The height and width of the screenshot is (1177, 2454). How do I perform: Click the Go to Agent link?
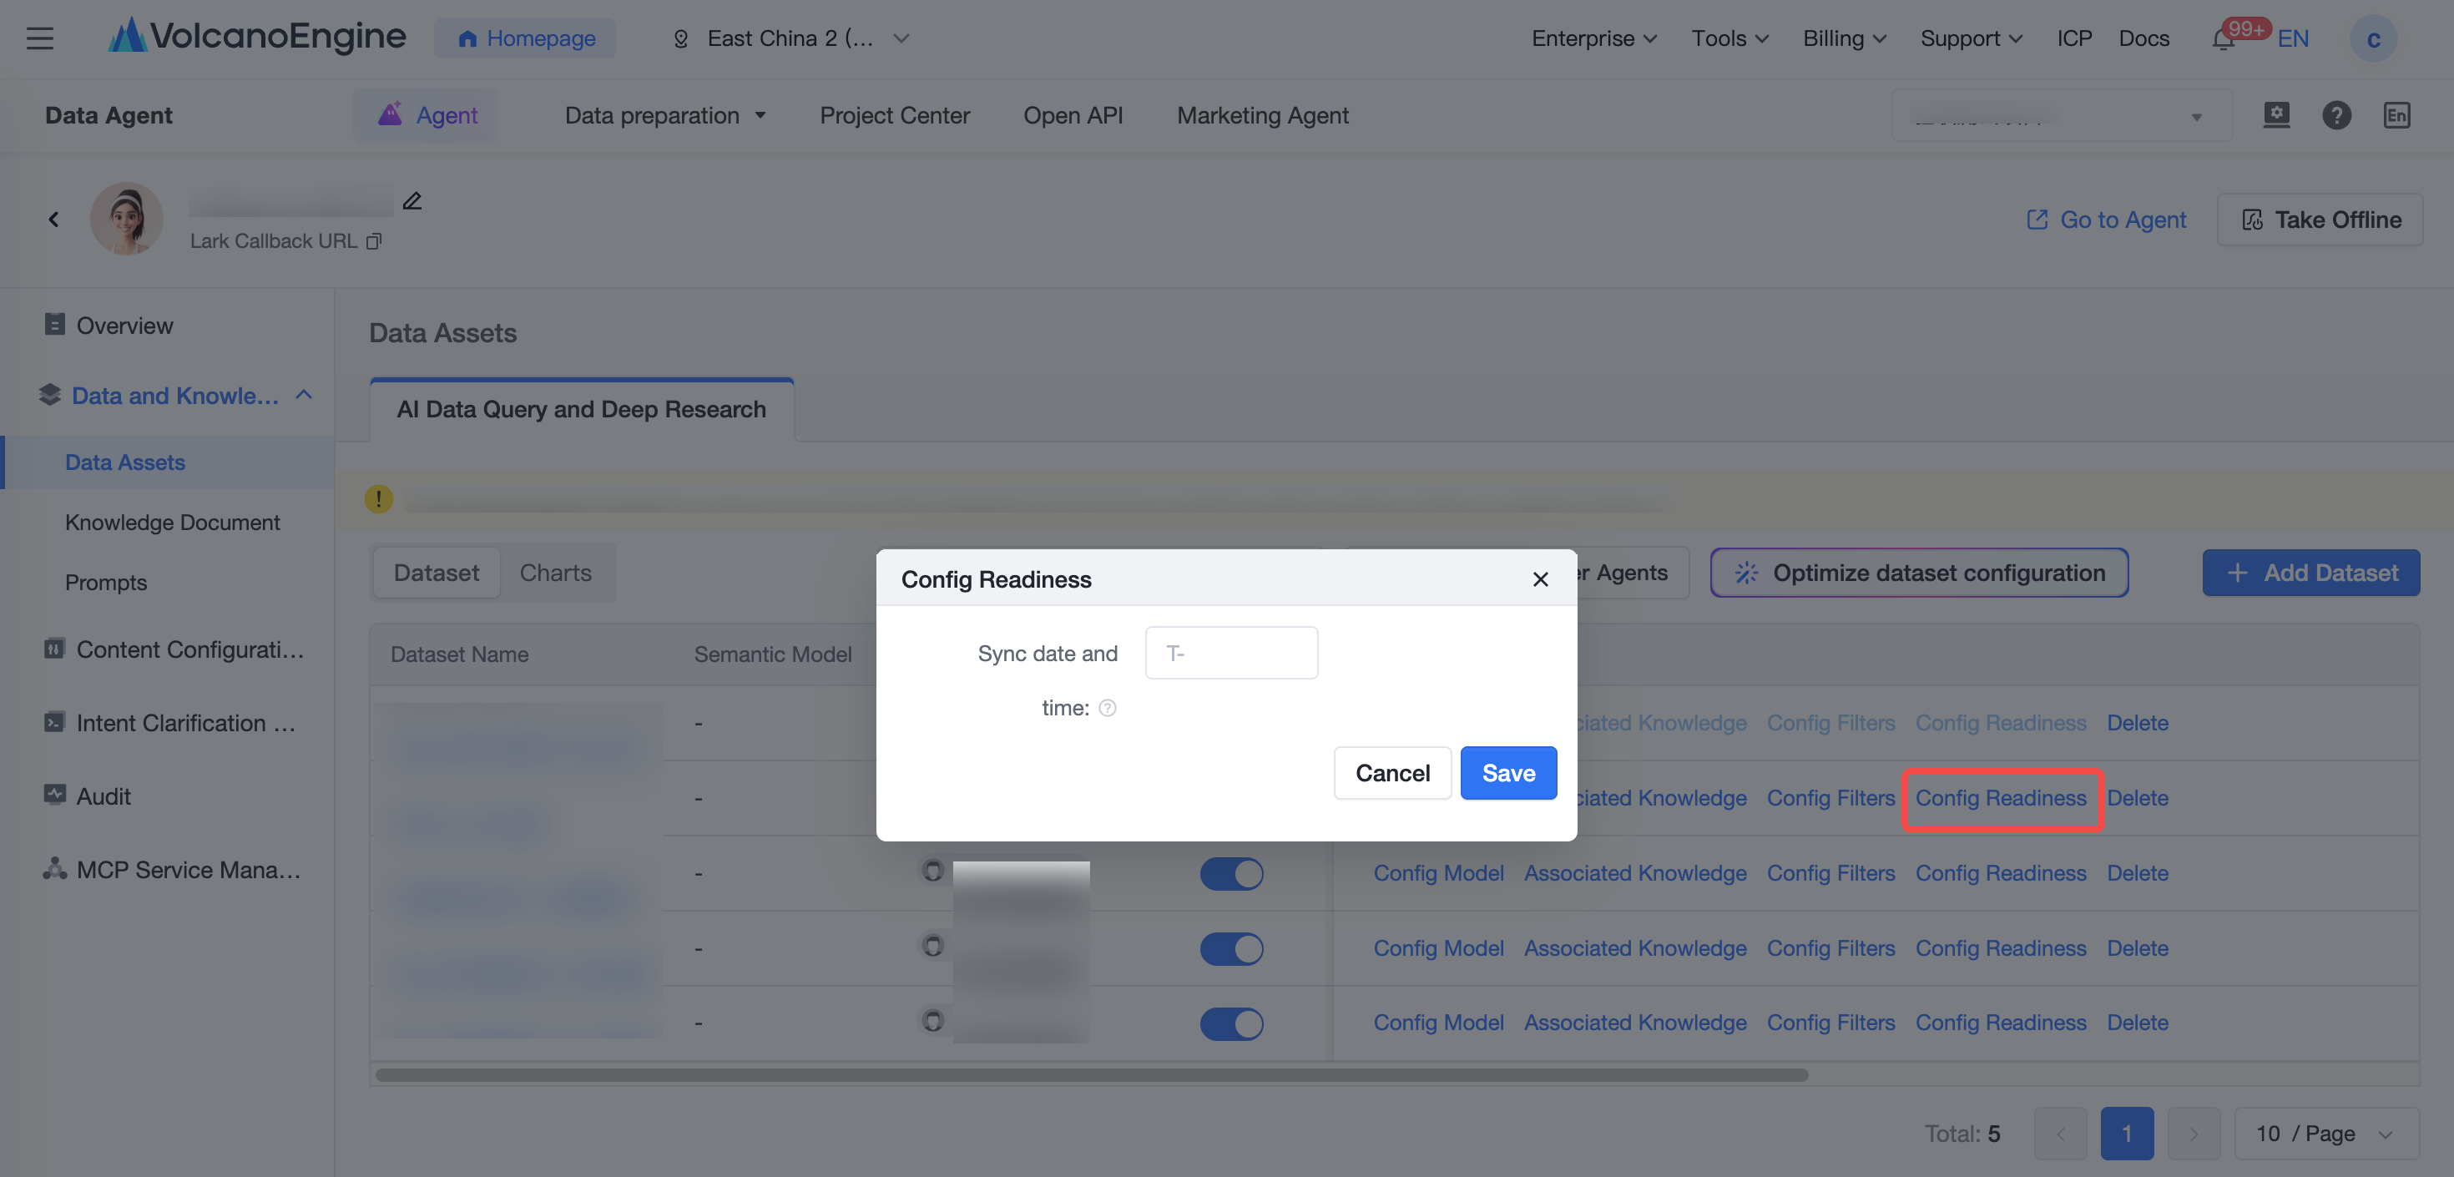pyautogui.click(x=2105, y=220)
